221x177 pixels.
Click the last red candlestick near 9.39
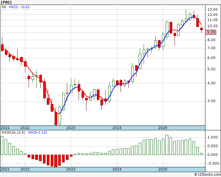(201, 29)
